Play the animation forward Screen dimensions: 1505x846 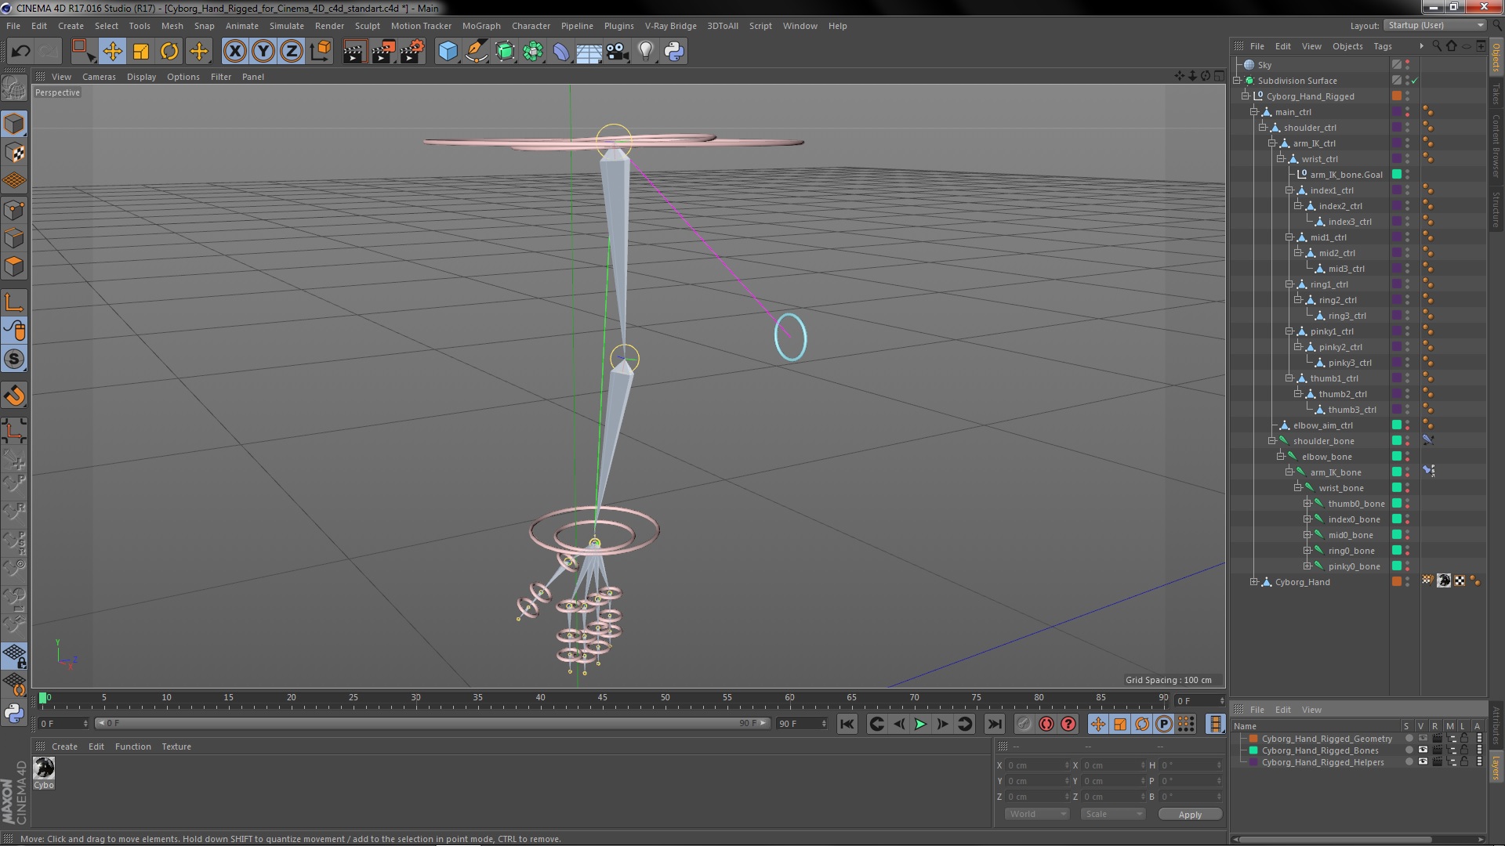[920, 724]
